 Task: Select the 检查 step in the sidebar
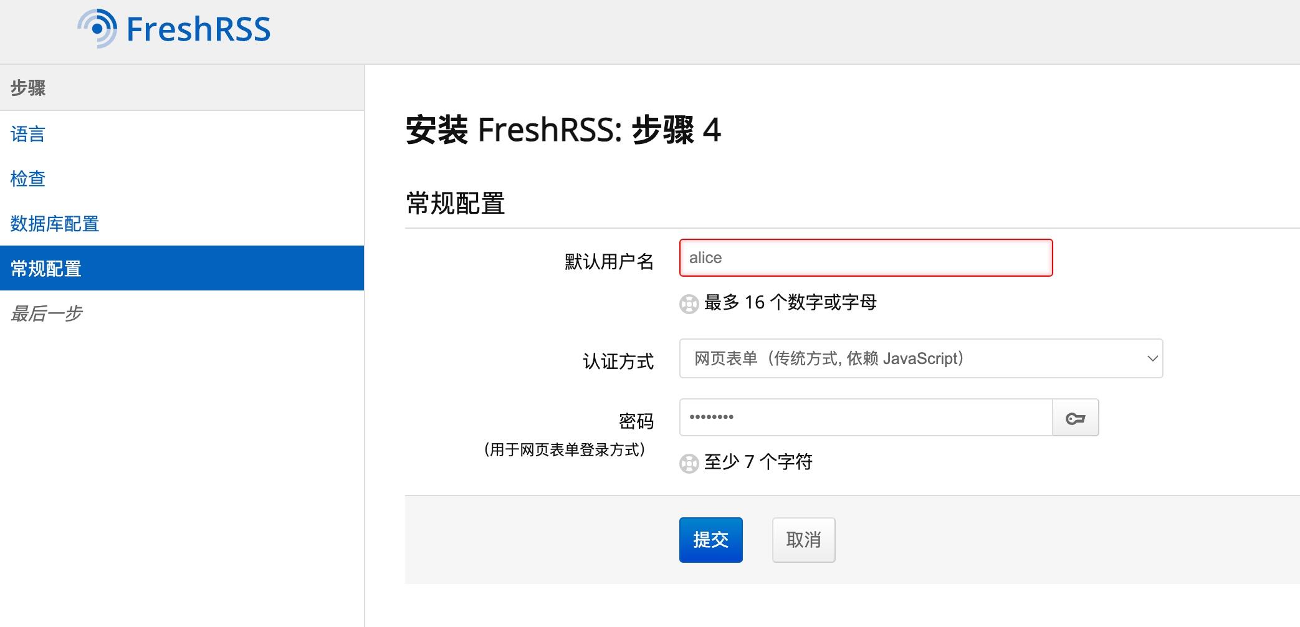coord(27,179)
